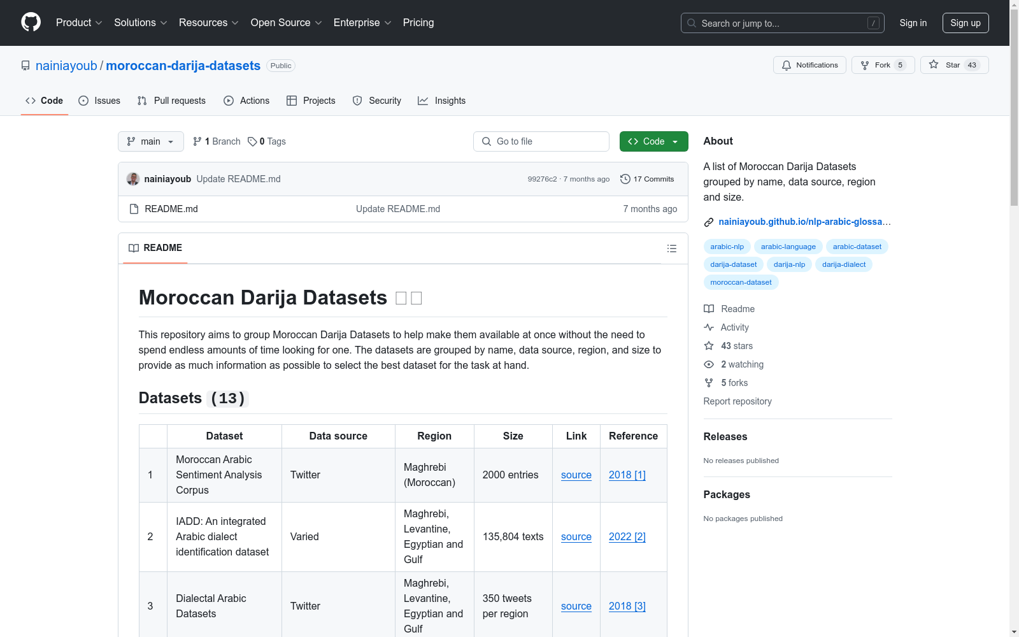Image resolution: width=1019 pixels, height=637 pixels.
Task: Focus the Search or jump to field
Action: coord(783,23)
